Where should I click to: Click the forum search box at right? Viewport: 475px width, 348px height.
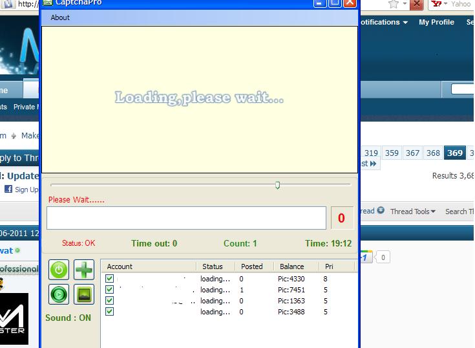[462, 89]
